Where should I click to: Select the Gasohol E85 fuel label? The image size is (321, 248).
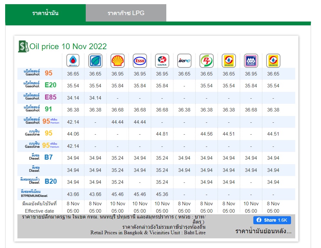click(40, 97)
